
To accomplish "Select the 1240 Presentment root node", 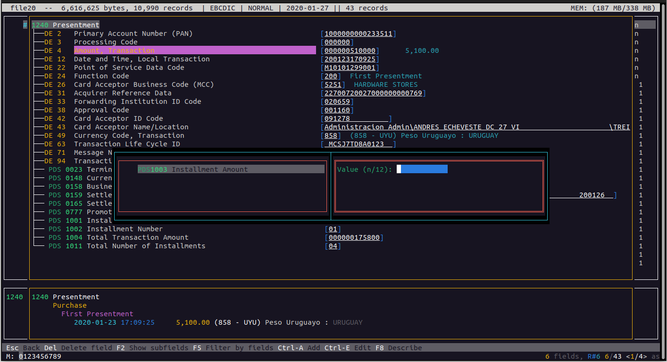I will [x=65, y=25].
